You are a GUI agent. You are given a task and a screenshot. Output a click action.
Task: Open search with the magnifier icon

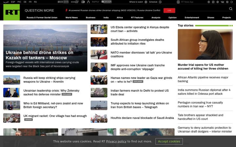click(230, 9)
